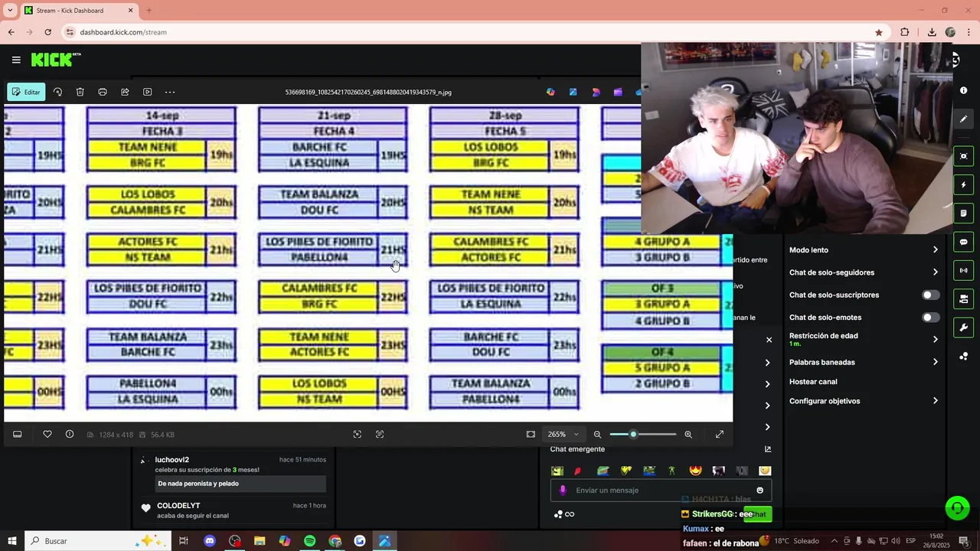980x551 pixels.
Task: Zoom out with the minus magnifier
Action: point(598,434)
